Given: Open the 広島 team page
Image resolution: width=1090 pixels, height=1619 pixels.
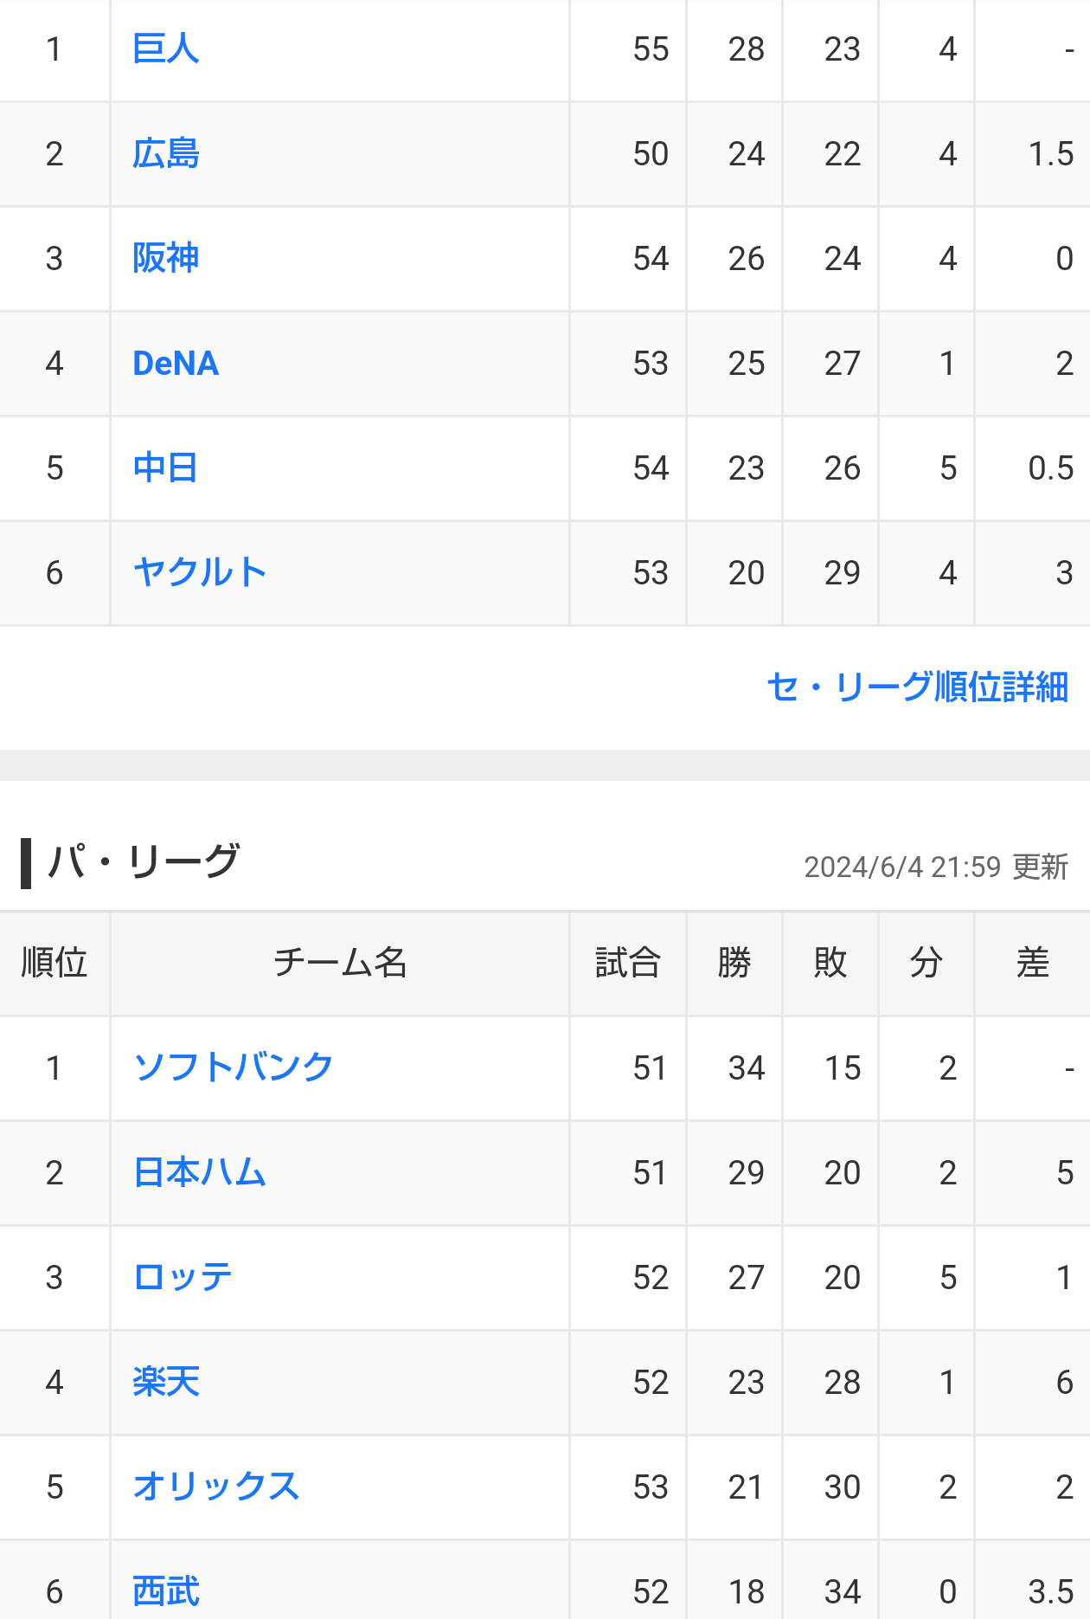Looking at the screenshot, I should [x=165, y=153].
